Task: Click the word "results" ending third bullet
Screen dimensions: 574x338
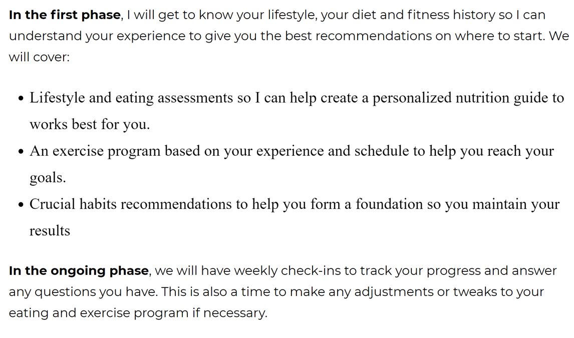Action: [50, 231]
